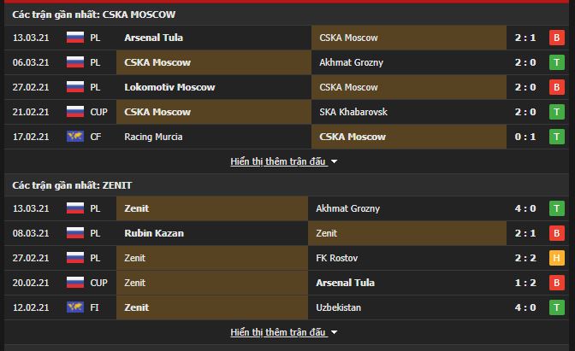Open Arsenal Tula team in 13.03.21 CSKA match
The height and width of the screenshot is (351, 575).
click(153, 38)
